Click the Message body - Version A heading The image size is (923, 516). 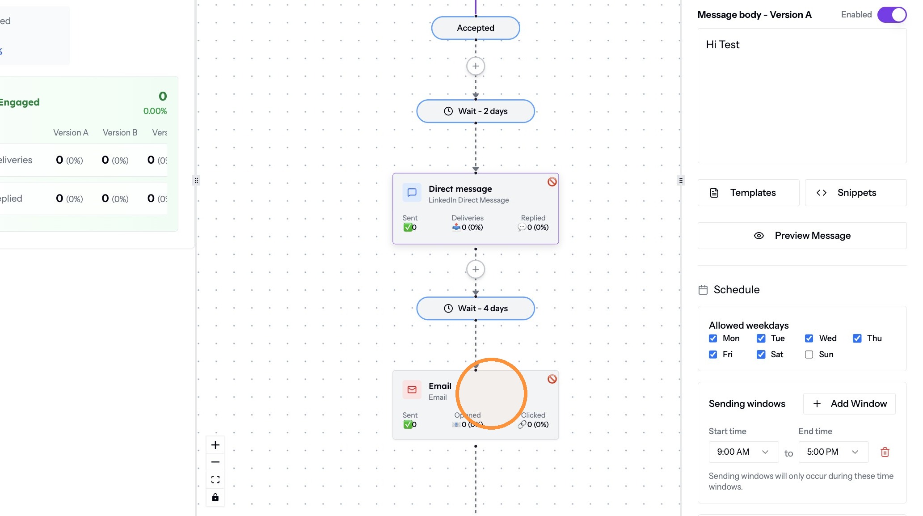(754, 15)
